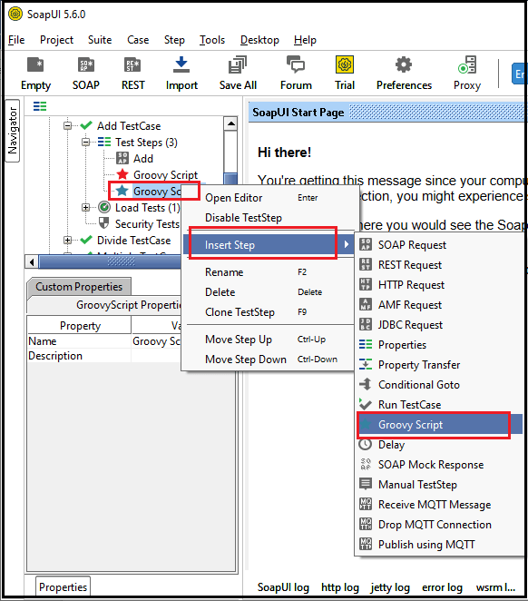Open the Project menu
The image size is (528, 601).
click(56, 40)
